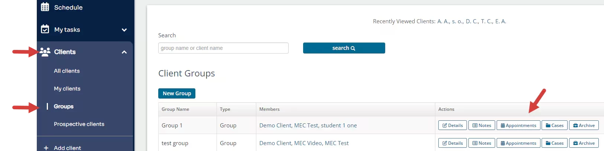Archive the test group
The image size is (604, 151).
point(584,143)
